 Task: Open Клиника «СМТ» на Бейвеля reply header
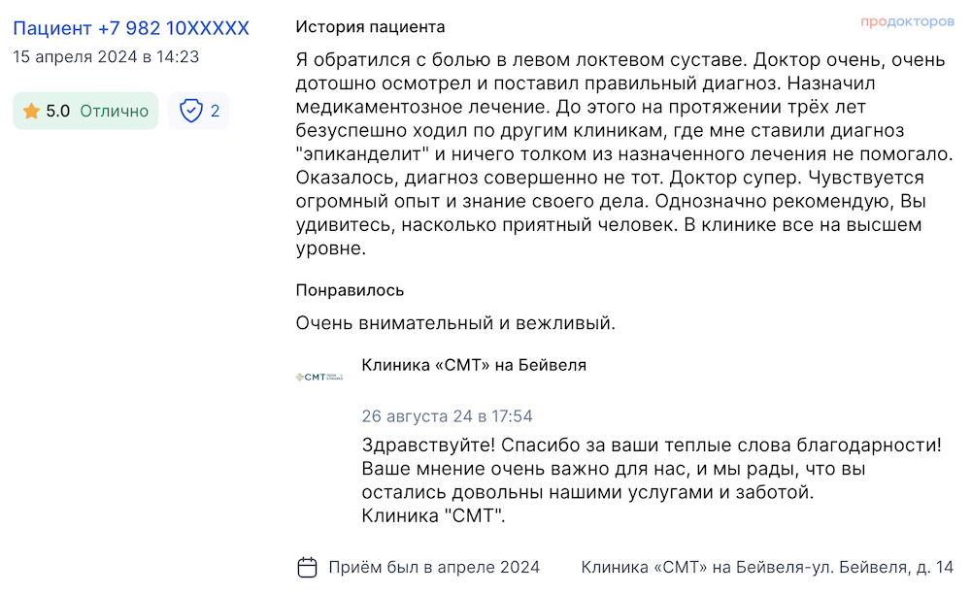click(474, 365)
